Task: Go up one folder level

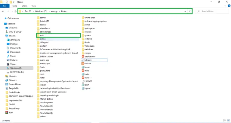Action: click(15, 11)
